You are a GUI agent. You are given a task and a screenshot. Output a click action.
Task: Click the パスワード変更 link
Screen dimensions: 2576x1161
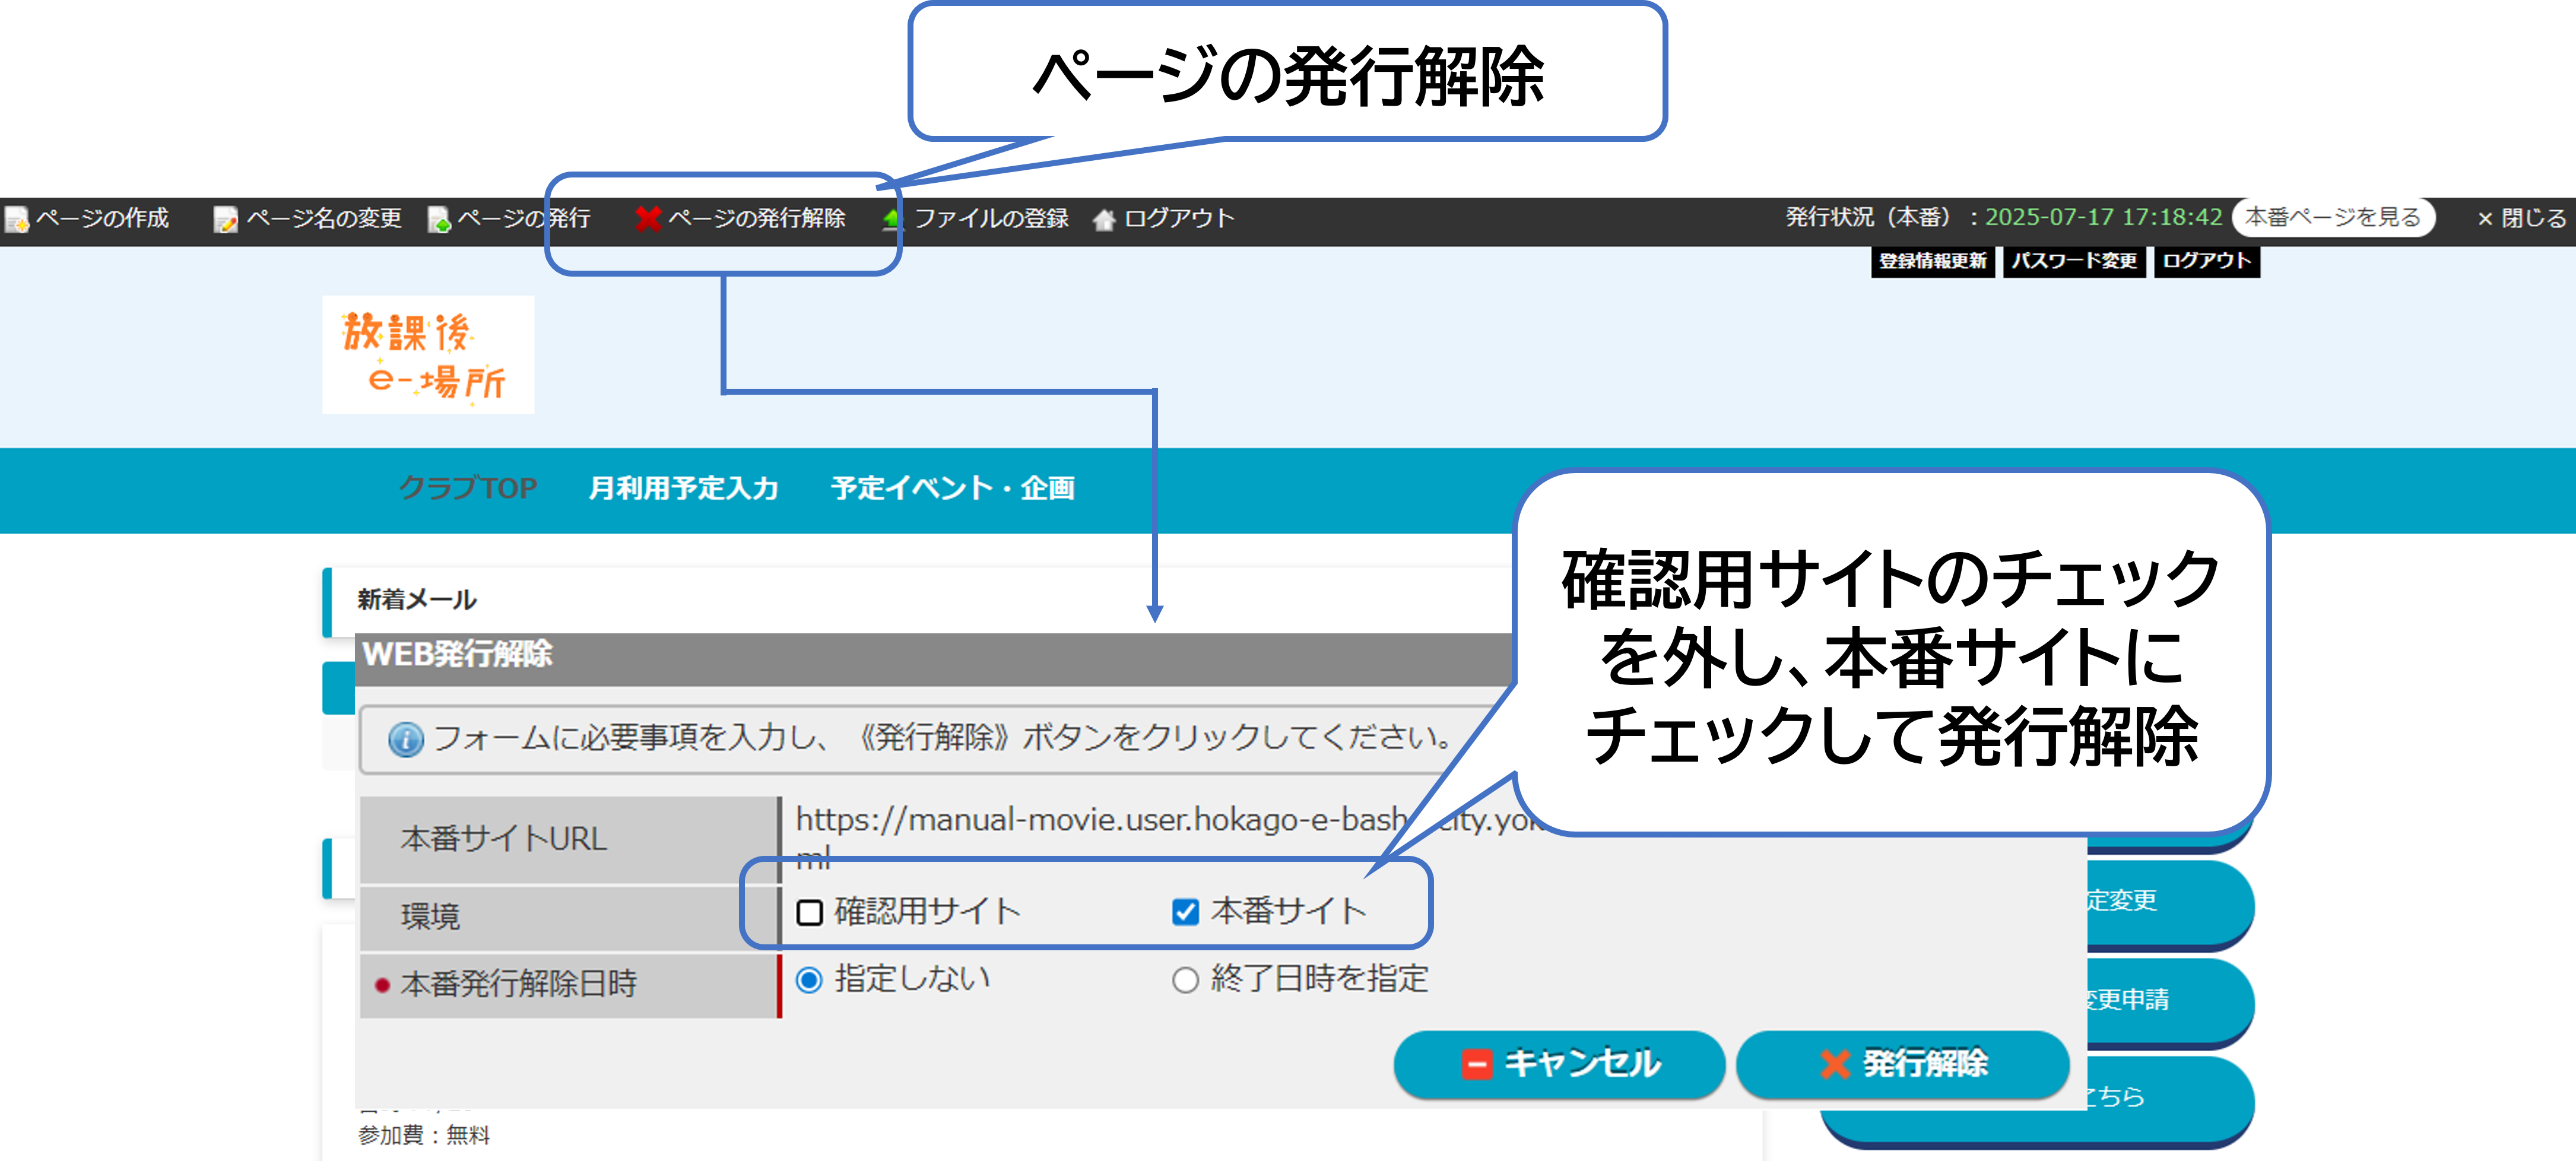(2074, 261)
